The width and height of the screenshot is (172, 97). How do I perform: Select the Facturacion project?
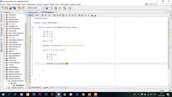click(x=12, y=24)
